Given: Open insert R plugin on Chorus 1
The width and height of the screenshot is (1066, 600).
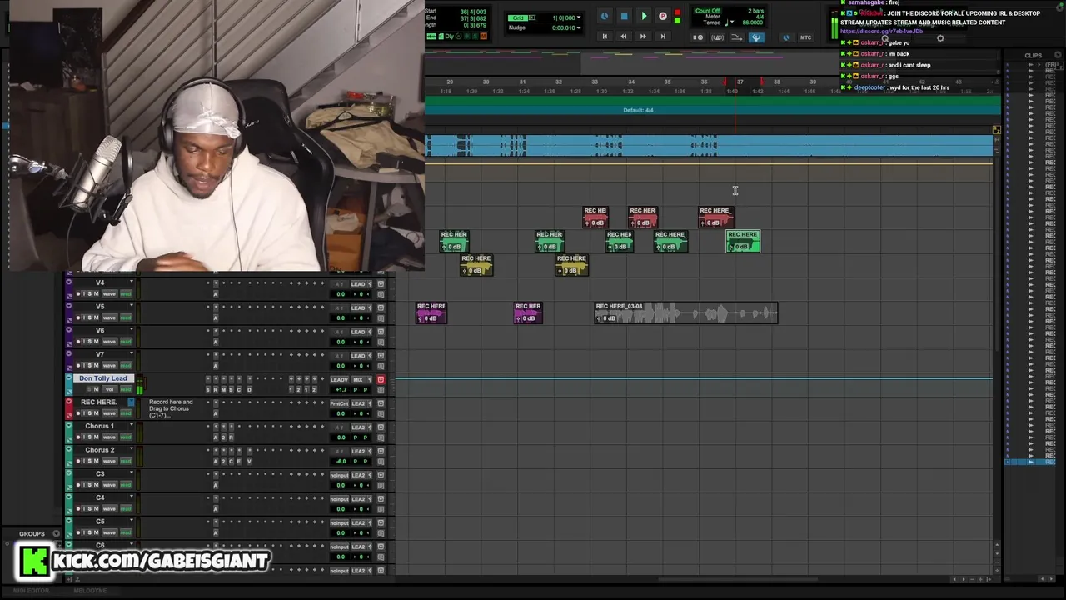Looking at the screenshot, I should [x=232, y=437].
